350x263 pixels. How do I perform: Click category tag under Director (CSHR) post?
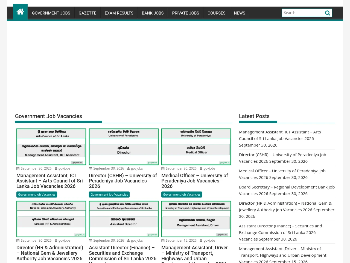(109, 195)
